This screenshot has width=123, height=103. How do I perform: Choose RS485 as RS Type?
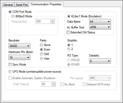[x=69, y=65]
